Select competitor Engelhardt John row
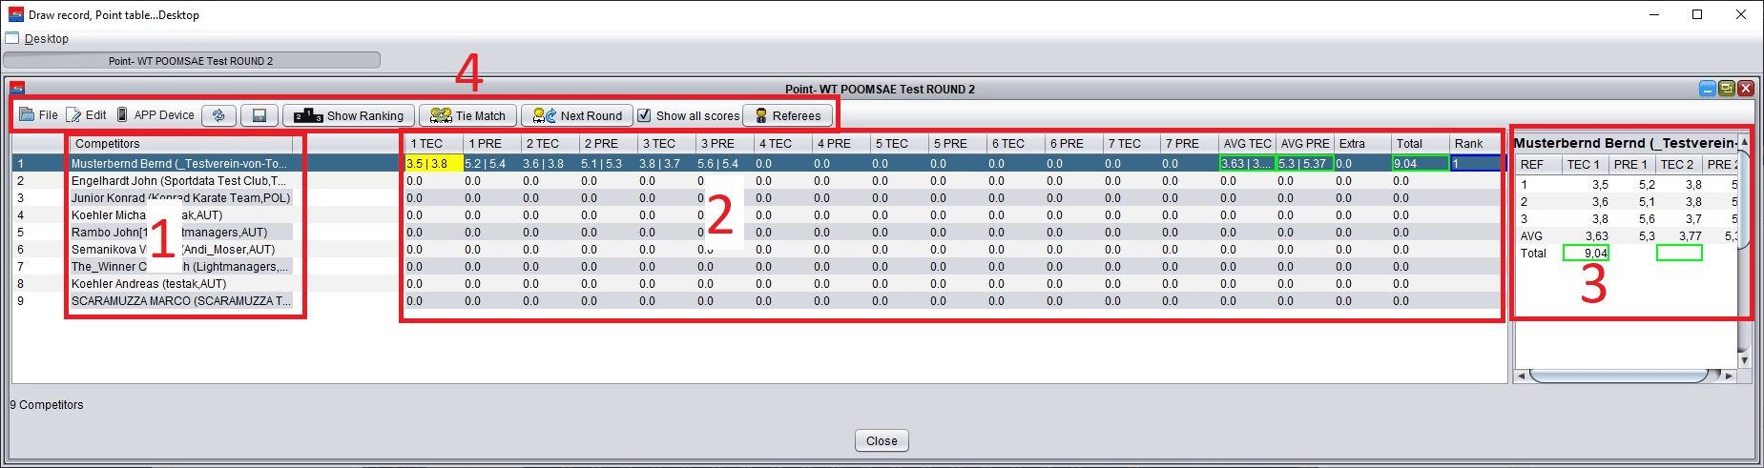Viewport: 1764px width, 468px height. coord(178,180)
